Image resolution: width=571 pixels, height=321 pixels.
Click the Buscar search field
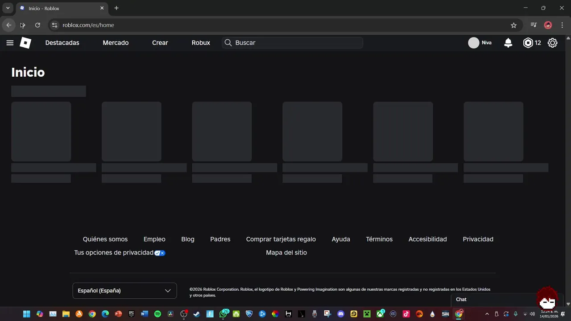292,43
